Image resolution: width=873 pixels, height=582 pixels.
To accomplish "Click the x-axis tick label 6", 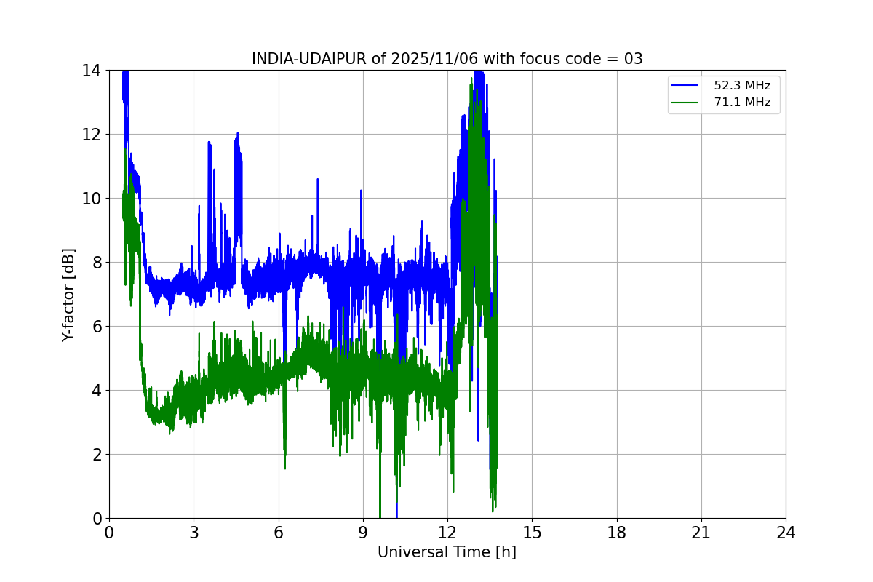I will point(278,533).
